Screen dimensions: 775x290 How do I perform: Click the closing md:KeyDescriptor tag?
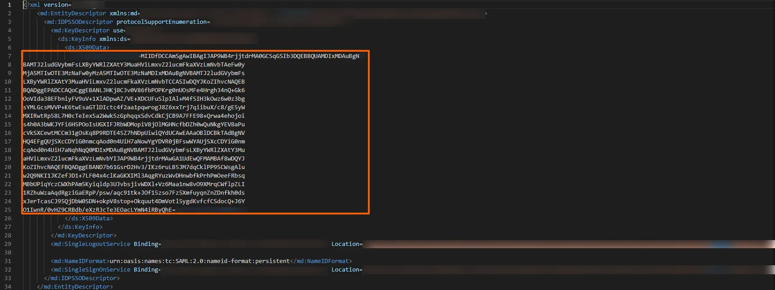[84, 236]
